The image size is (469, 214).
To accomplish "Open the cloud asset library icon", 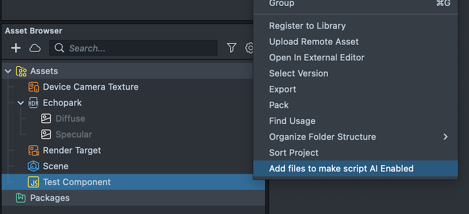I will [35, 48].
